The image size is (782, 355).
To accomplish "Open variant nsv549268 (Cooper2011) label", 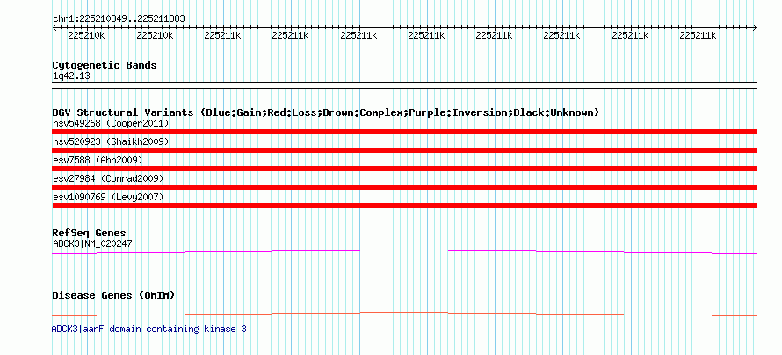I will pos(111,123).
